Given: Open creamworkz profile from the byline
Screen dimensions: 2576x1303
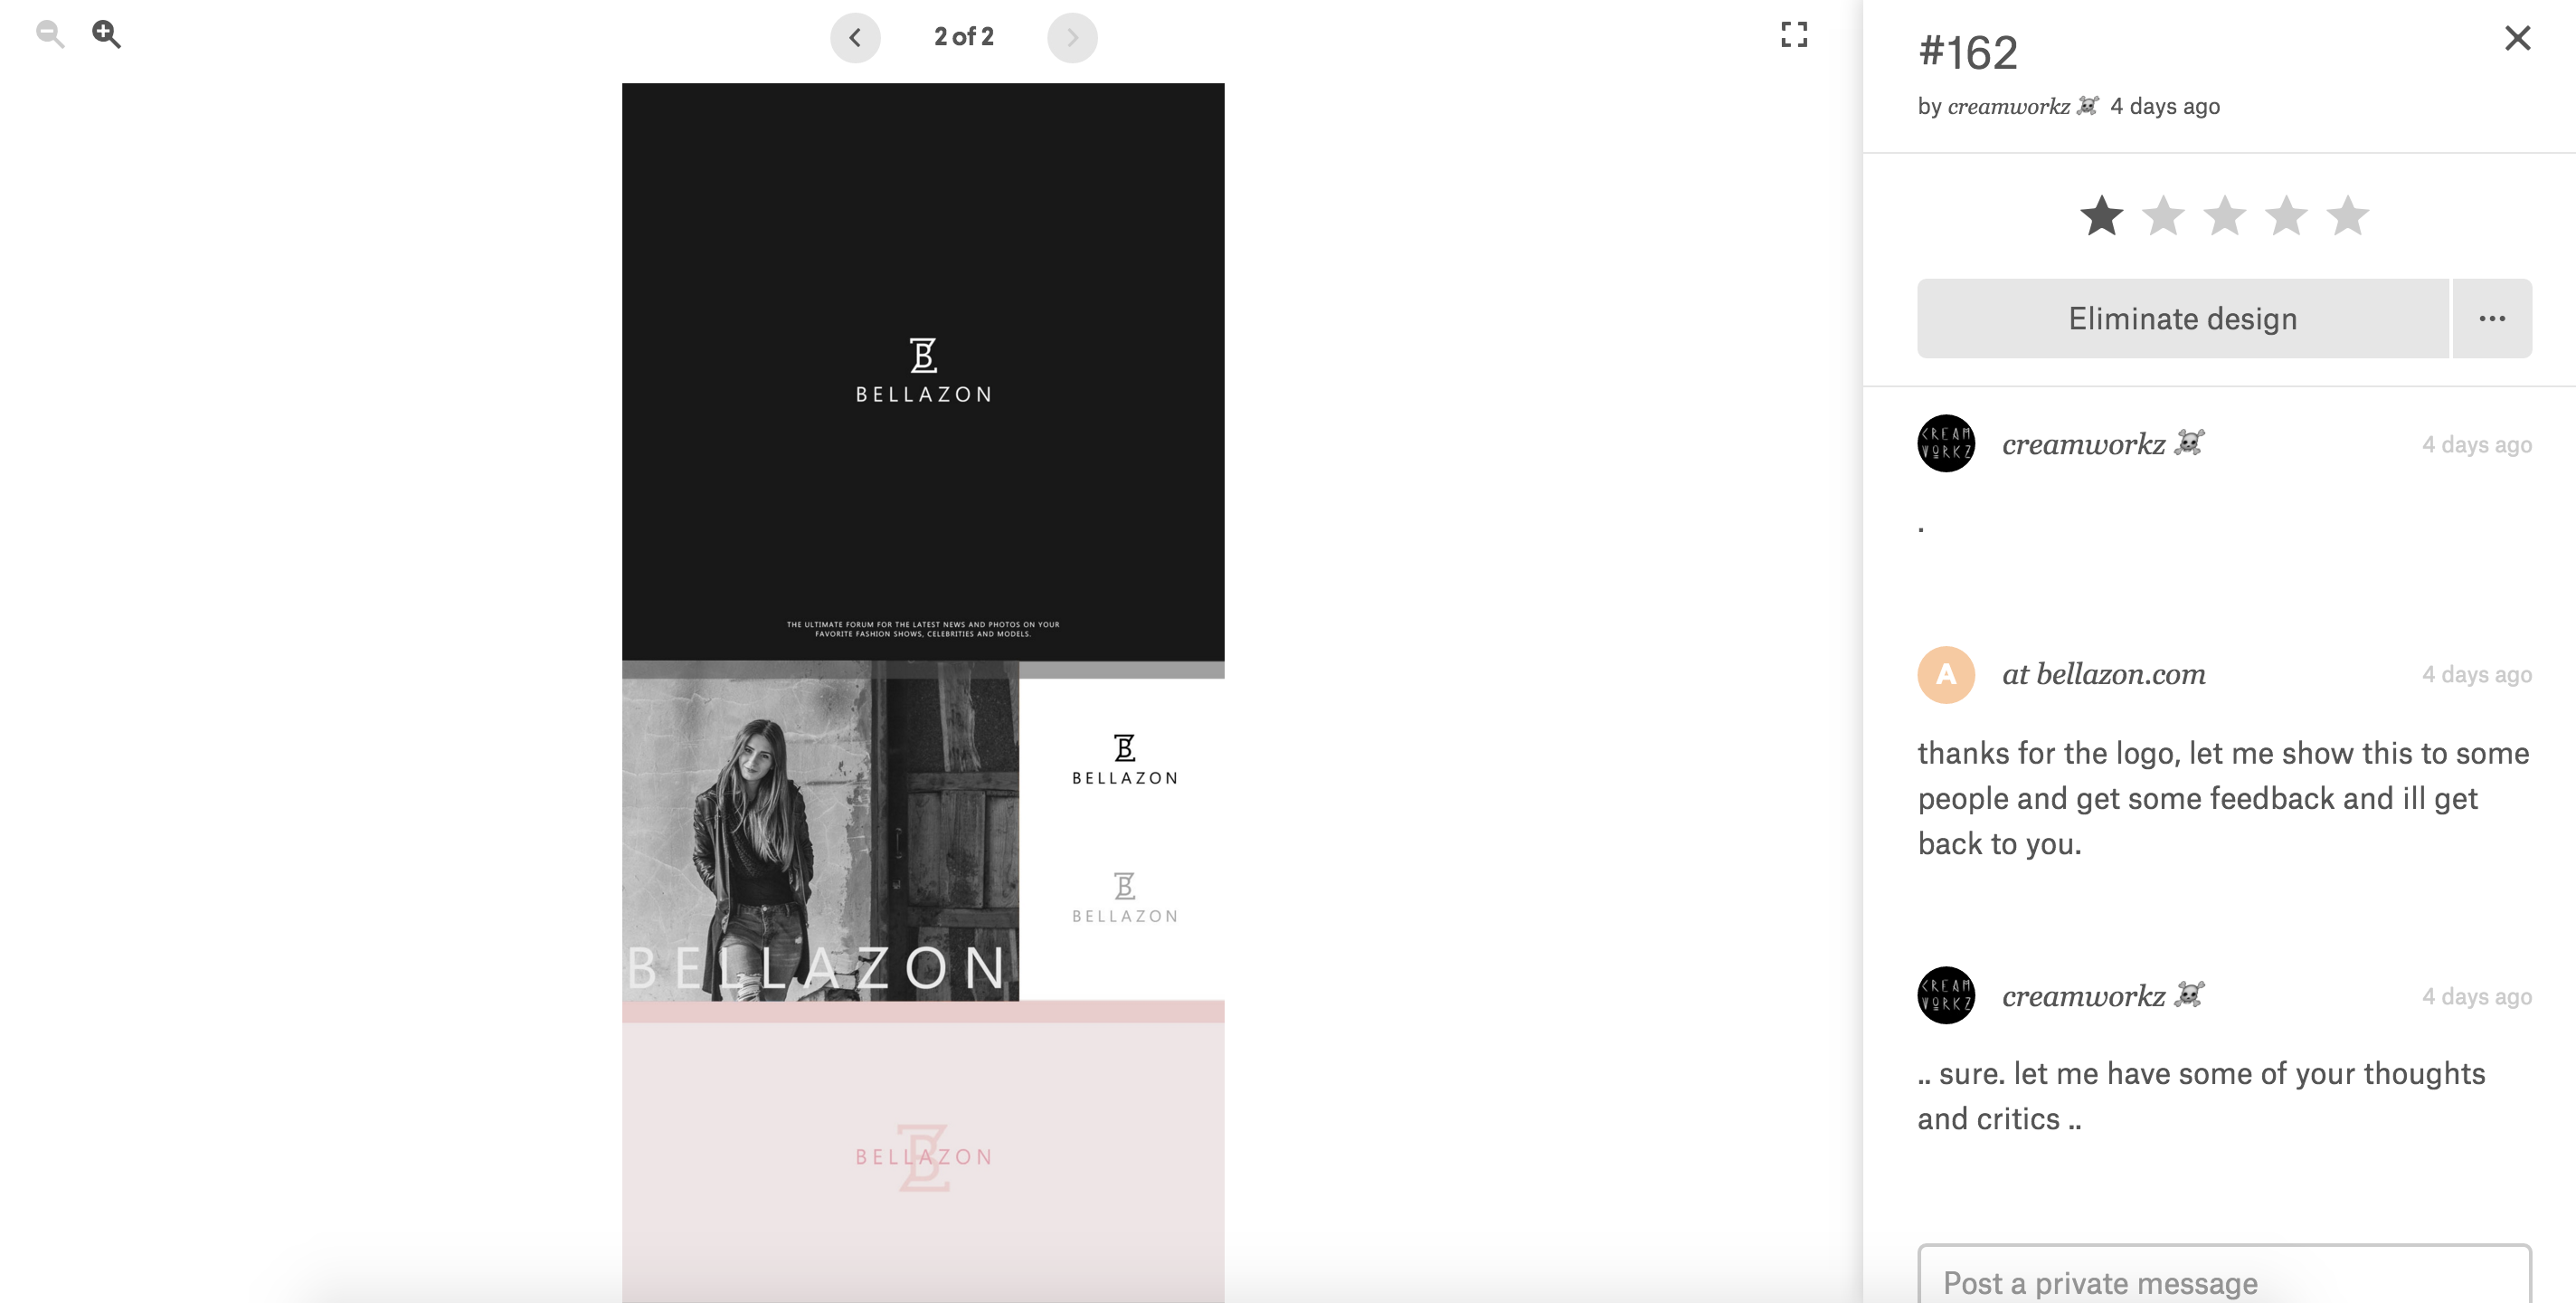Looking at the screenshot, I should [x=2008, y=106].
